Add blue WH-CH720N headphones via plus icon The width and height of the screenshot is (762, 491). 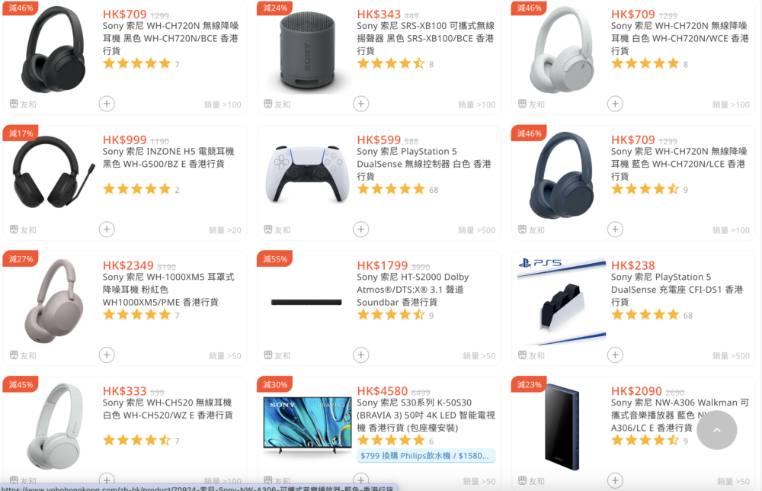pos(615,229)
